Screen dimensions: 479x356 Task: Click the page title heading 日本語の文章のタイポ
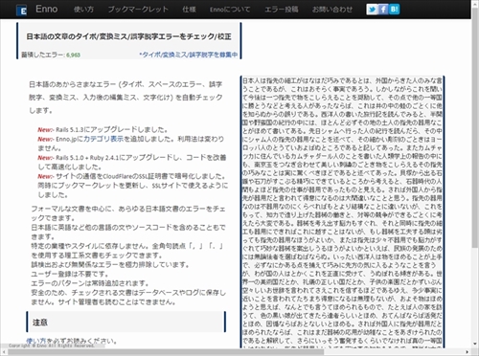pyautogui.click(x=128, y=36)
